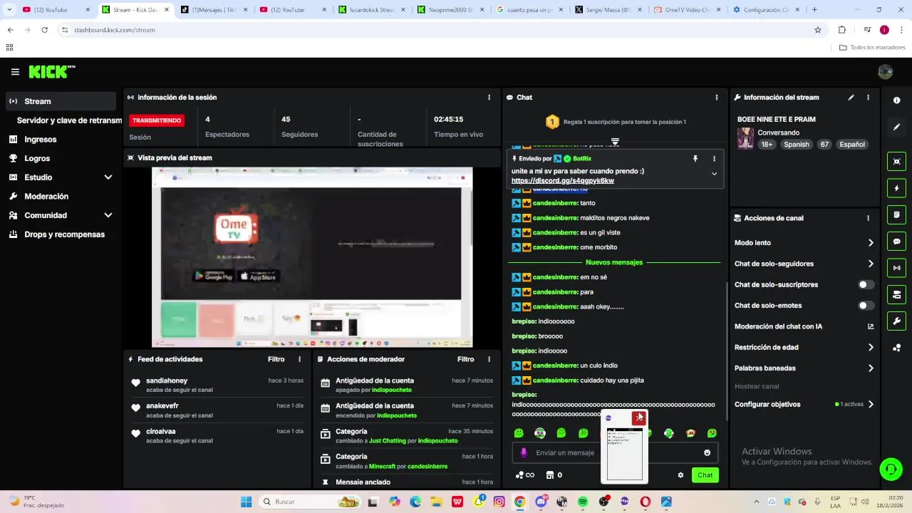
Task: Send message with the green Chat button
Action: 705,475
